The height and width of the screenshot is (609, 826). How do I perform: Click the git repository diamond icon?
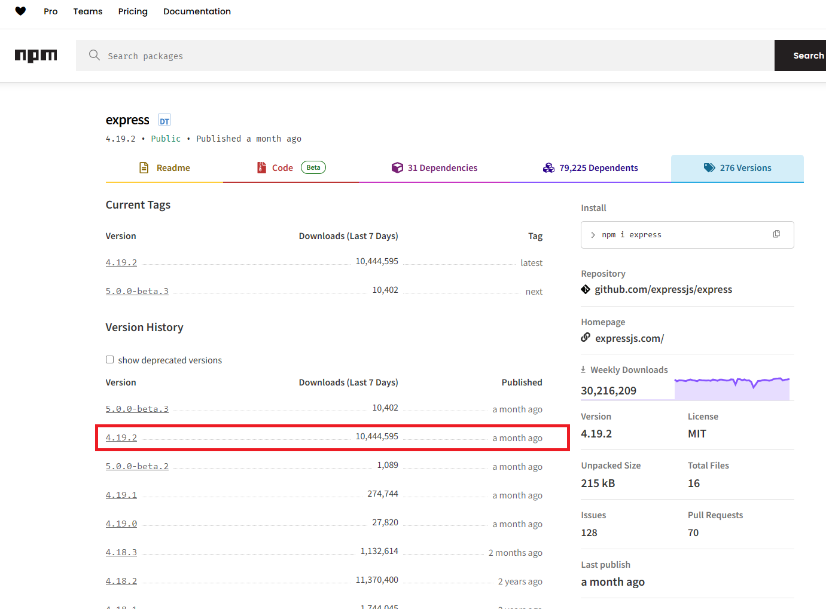point(586,289)
